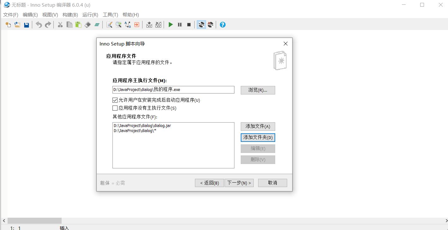Image resolution: width=448 pixels, height=230 pixels.
Task: Open Replace with the A-to-B icon
Action: [x=128, y=25]
